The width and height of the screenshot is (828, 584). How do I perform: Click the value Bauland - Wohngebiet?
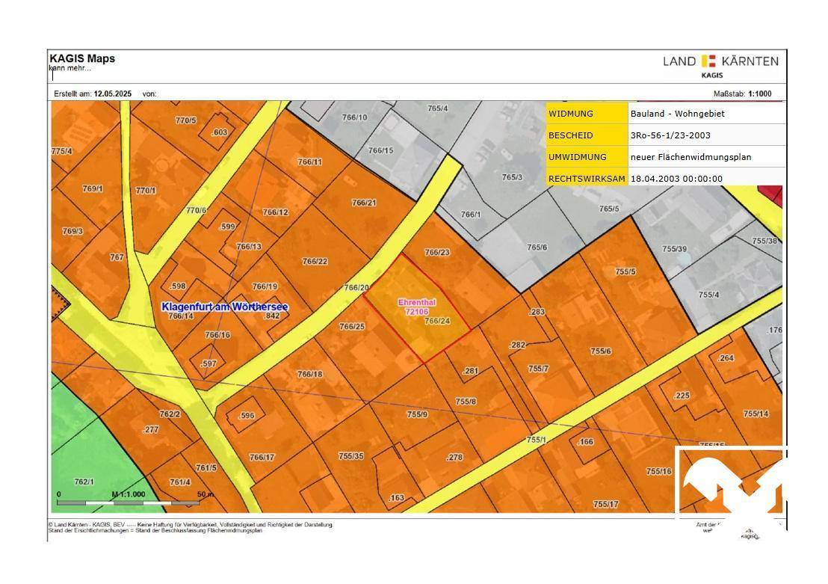tap(678, 114)
